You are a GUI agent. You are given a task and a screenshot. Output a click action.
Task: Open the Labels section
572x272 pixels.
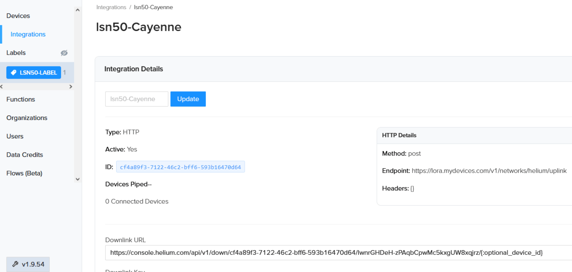[16, 53]
